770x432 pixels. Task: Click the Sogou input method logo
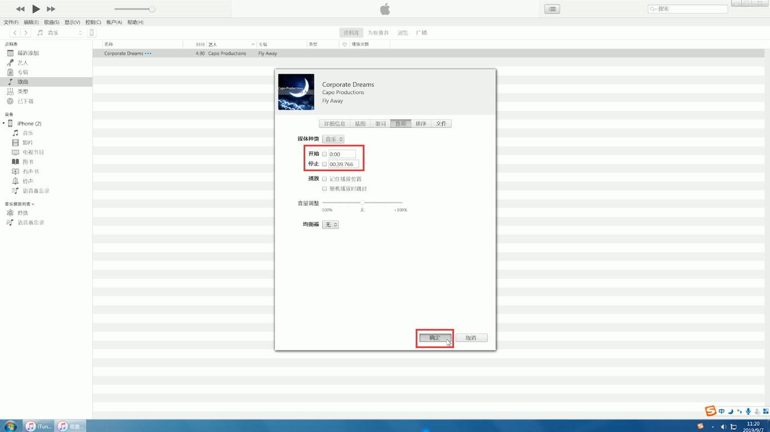tap(711, 411)
